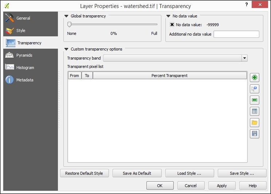Collapse the No data value group
271x194 pixels.
click(x=168, y=16)
